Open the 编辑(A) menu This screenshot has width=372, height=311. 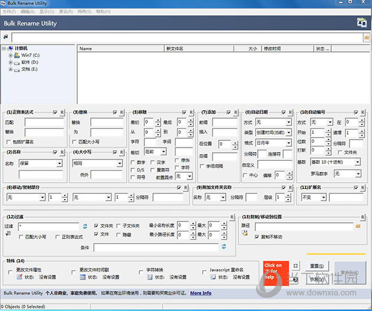pos(28,12)
